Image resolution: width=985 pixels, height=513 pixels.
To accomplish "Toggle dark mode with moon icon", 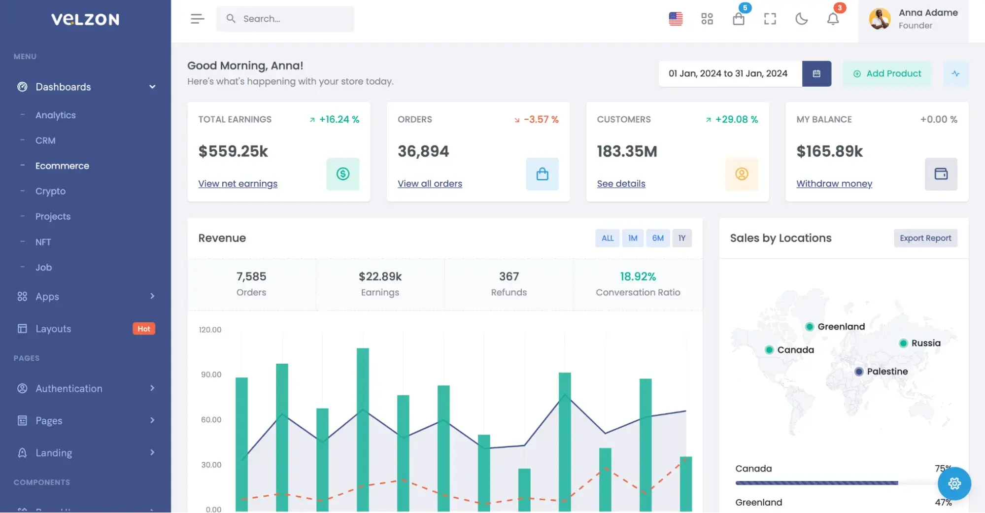I will tap(801, 19).
